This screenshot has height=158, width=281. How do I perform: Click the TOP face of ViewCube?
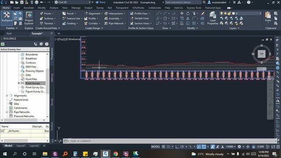(x=262, y=54)
